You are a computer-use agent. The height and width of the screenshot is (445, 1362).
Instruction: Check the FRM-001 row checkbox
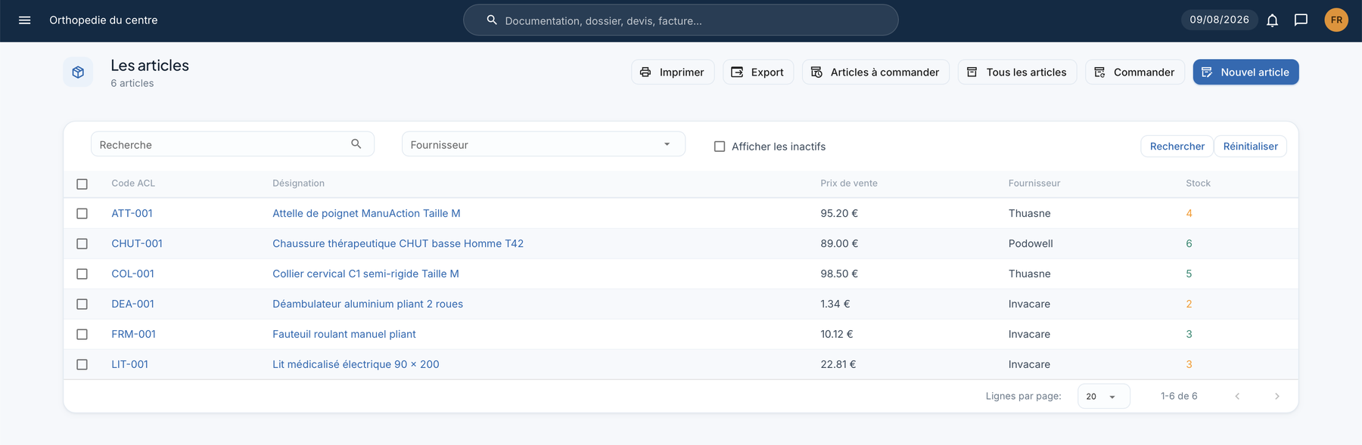(x=82, y=335)
